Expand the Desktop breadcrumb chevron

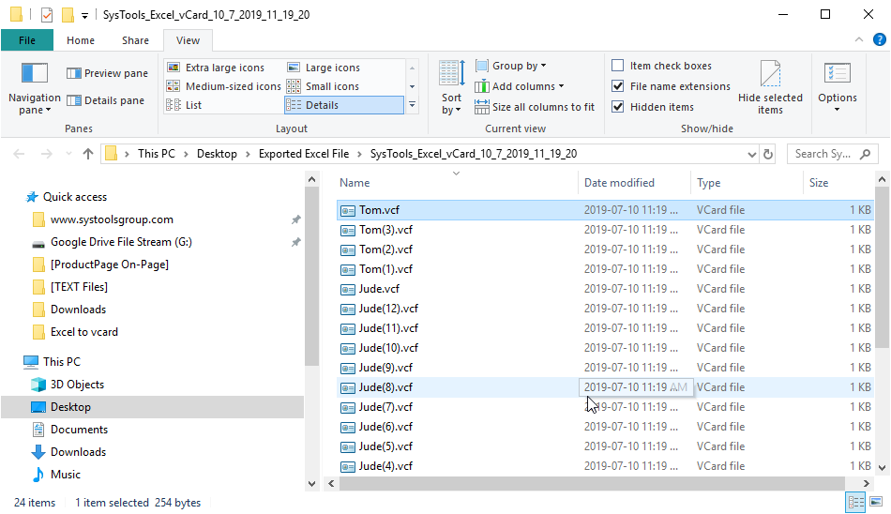[x=248, y=154]
